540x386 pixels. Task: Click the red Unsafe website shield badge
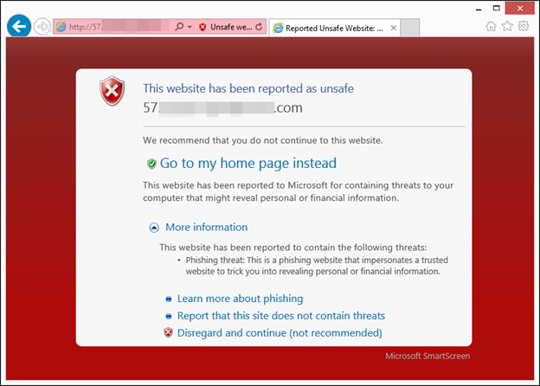tap(202, 27)
